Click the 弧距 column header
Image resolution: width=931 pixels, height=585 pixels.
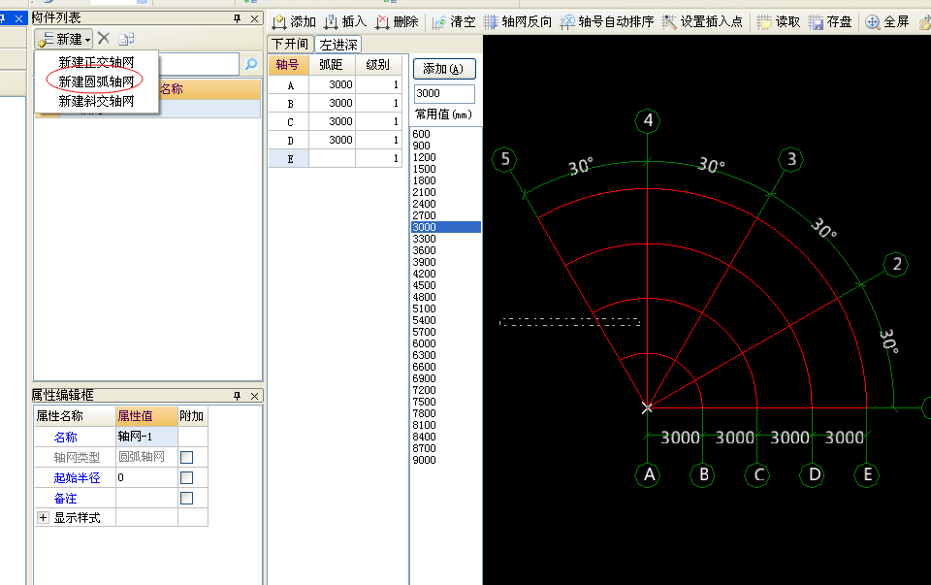(x=332, y=65)
